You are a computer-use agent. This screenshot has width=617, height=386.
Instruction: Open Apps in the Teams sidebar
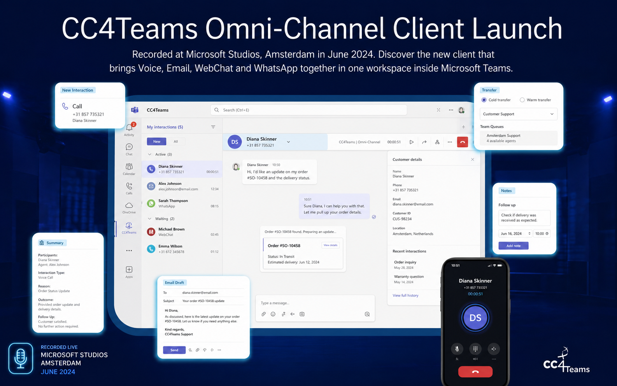click(129, 272)
